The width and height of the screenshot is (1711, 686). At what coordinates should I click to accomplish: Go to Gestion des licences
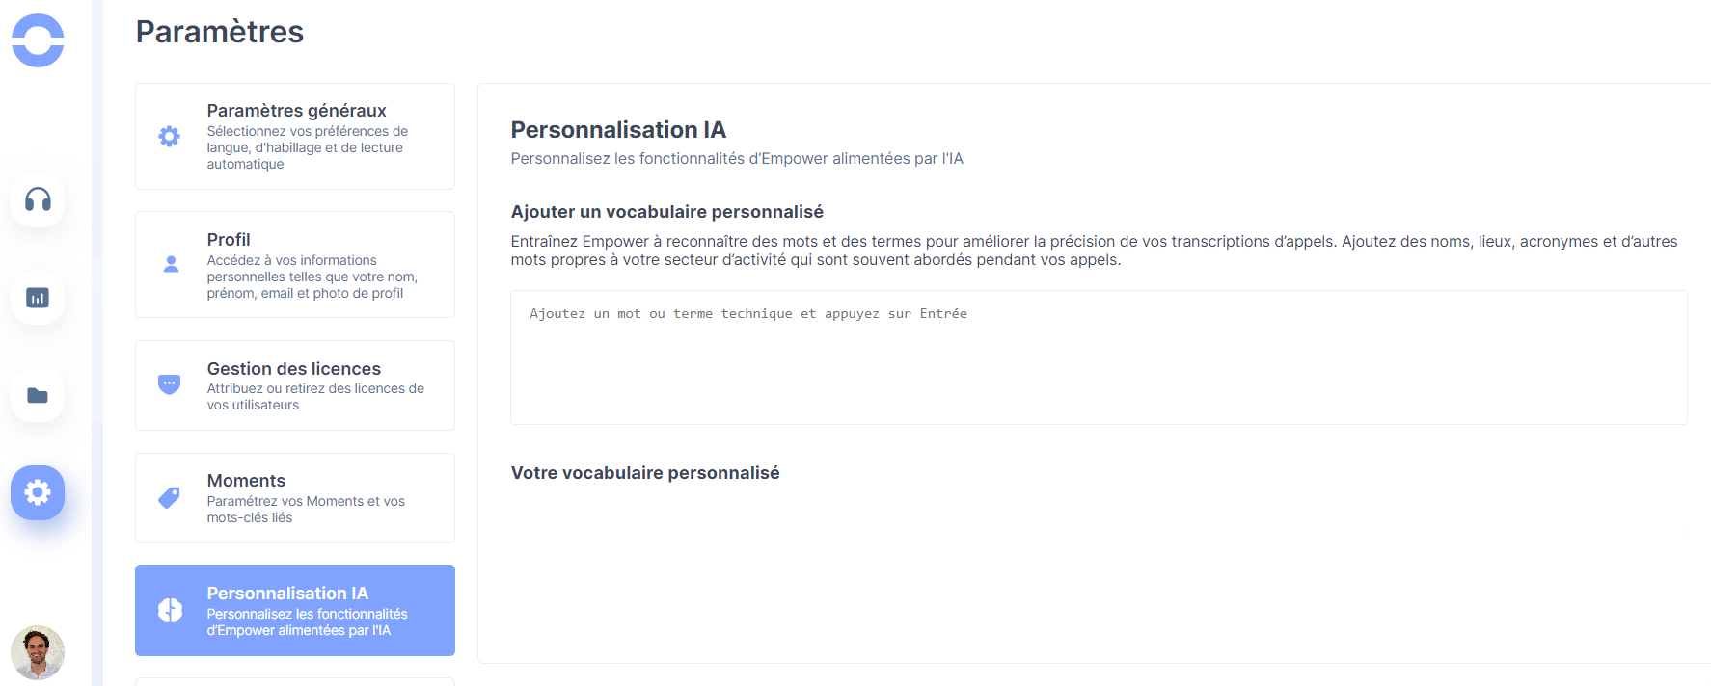click(x=295, y=385)
